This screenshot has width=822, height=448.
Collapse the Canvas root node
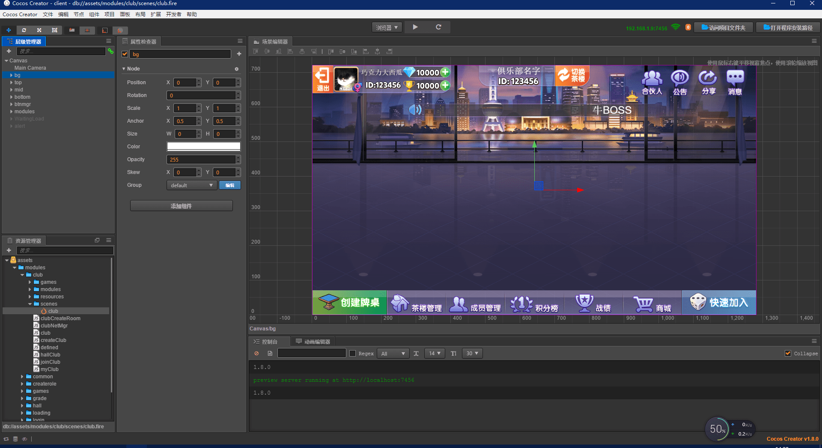pos(6,61)
